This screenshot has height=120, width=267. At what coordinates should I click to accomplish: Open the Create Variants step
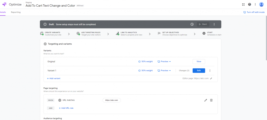click(x=51, y=33)
